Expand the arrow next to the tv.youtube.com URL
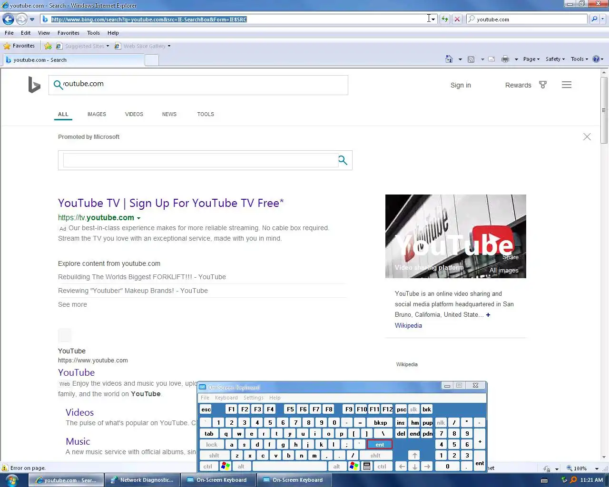 click(138, 218)
